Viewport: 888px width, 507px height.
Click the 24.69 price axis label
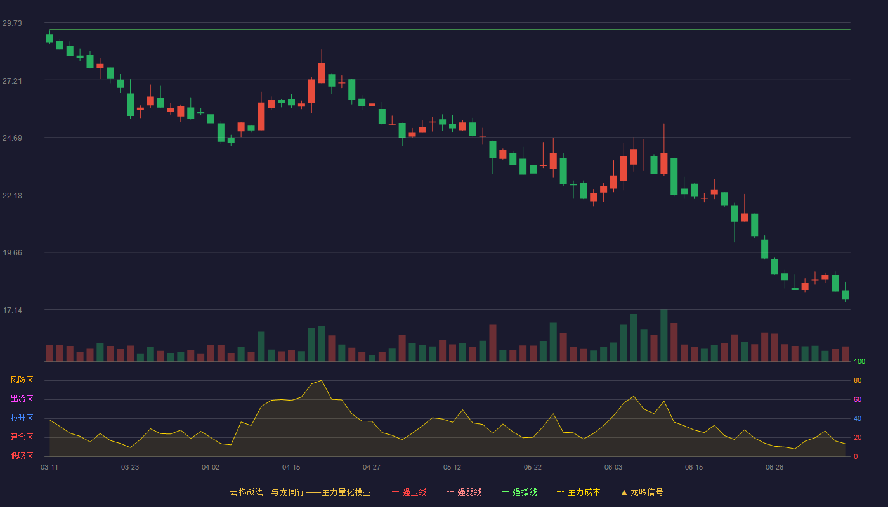pyautogui.click(x=12, y=138)
